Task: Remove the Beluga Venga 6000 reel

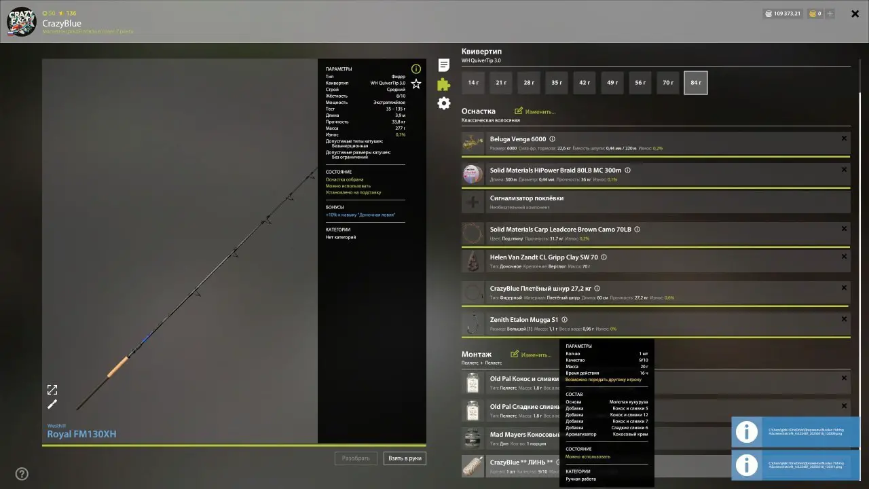Action: tap(844, 139)
